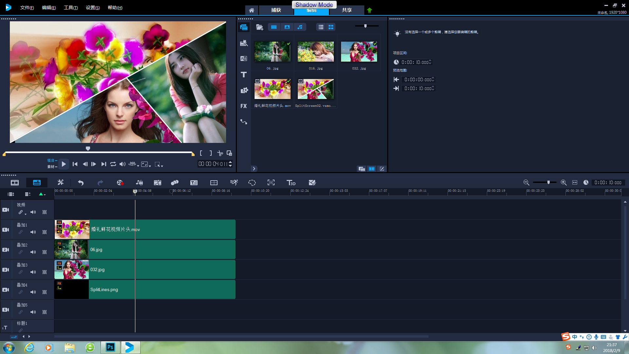Redo the last action
Image resolution: width=629 pixels, height=354 pixels.
100,183
